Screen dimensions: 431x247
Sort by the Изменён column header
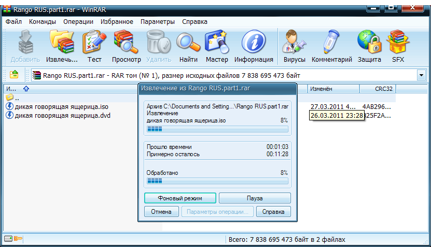(x=333, y=89)
